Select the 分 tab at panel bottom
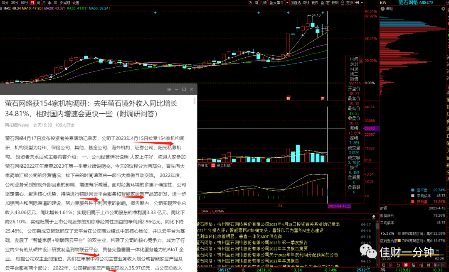Viewport: 449px width, 272px height. click(399, 265)
